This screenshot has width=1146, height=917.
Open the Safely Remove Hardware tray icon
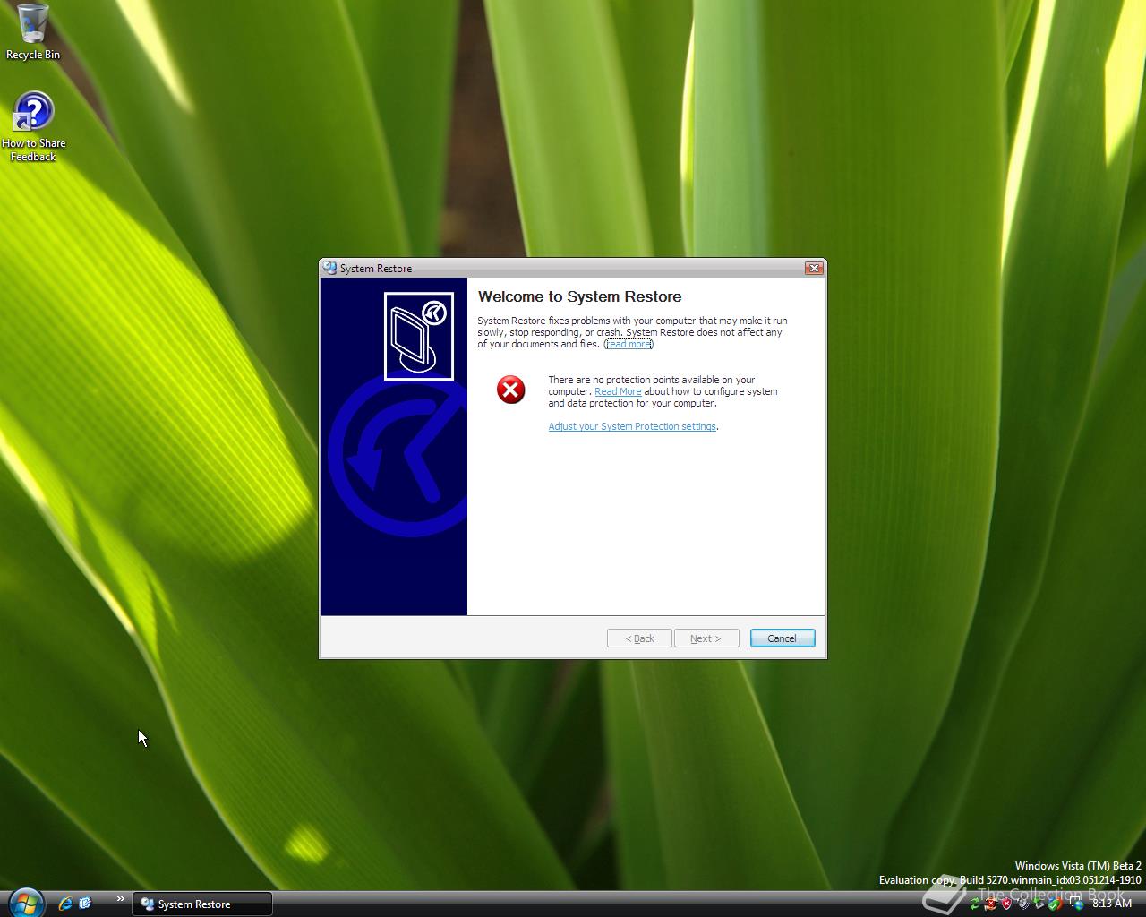pos(1039,904)
